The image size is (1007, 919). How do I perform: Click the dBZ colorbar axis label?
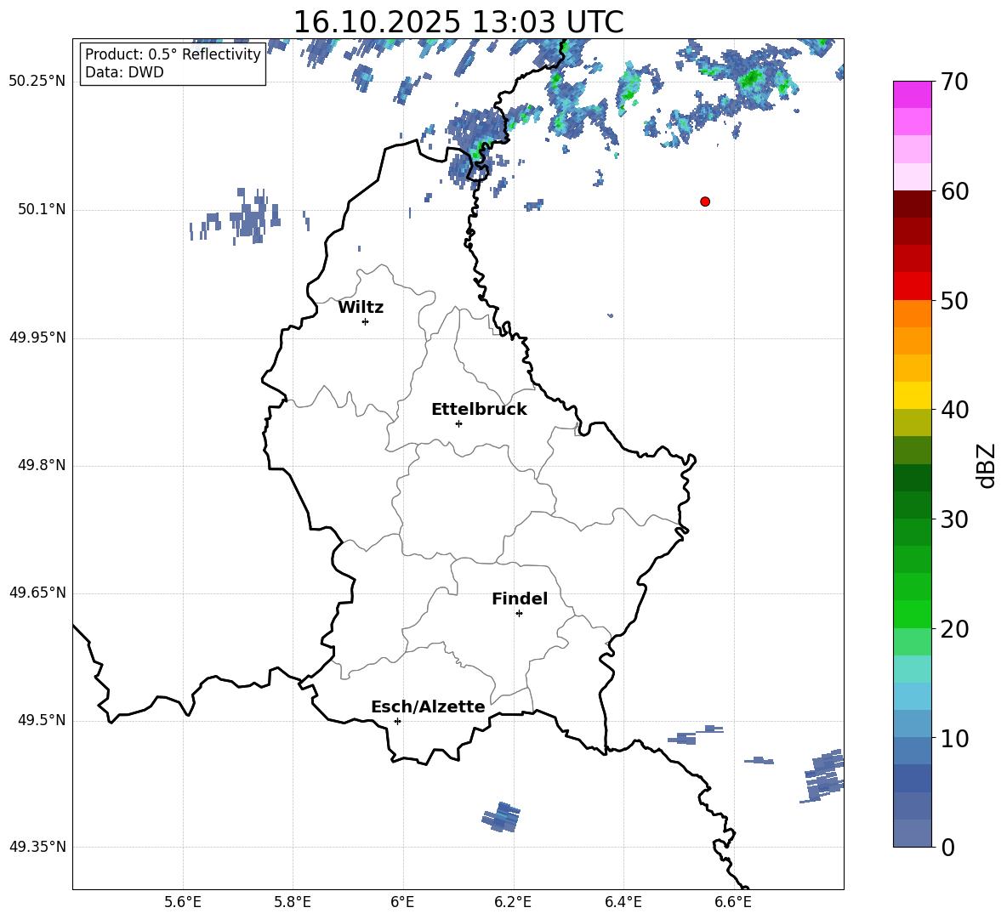(x=987, y=466)
